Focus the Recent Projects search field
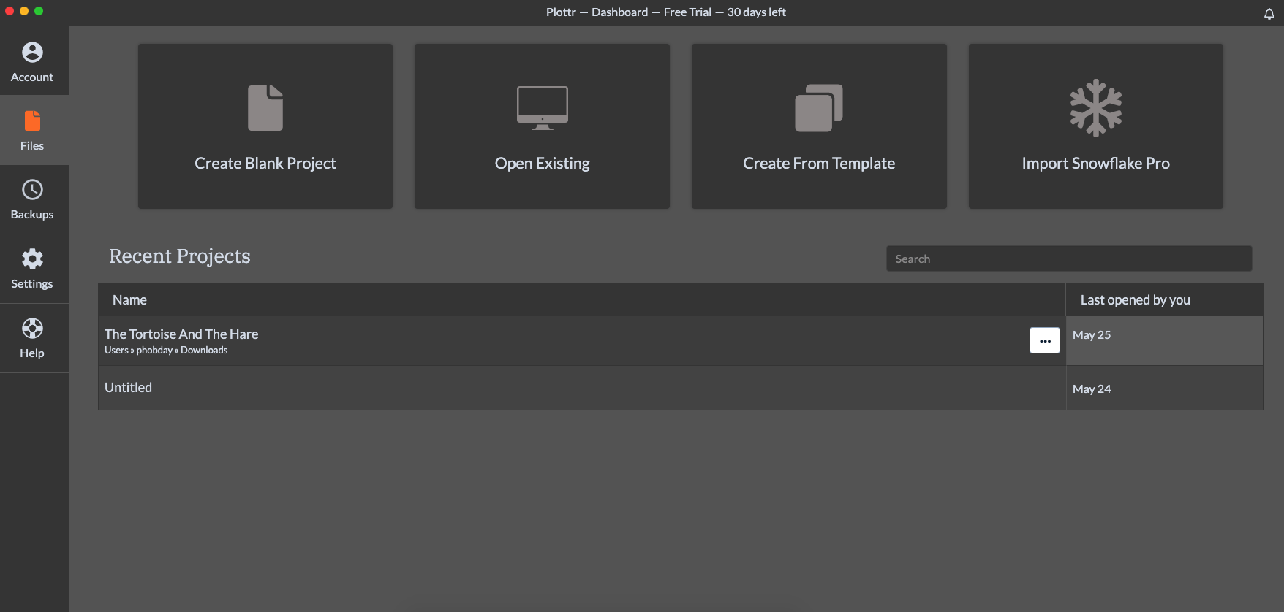1284x612 pixels. click(x=1069, y=259)
